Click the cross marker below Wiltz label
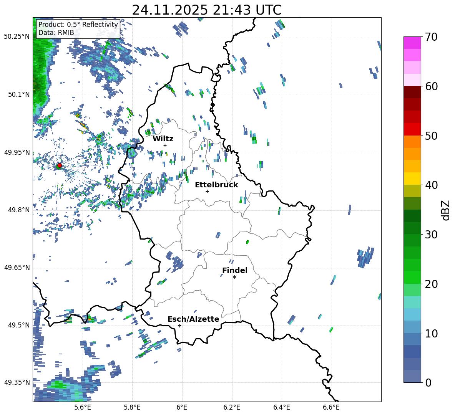This screenshot has width=455, height=415. [x=165, y=145]
